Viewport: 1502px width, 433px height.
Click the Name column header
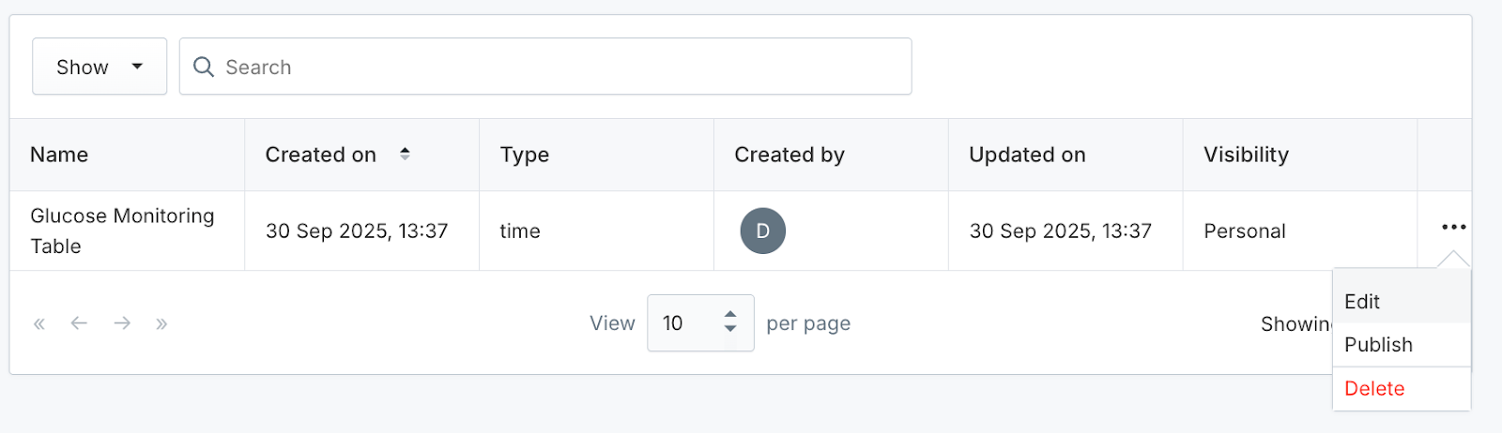click(59, 155)
